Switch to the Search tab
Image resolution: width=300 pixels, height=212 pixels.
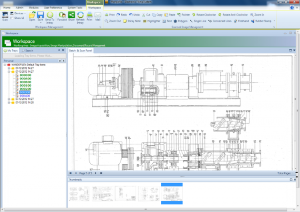click(x=27, y=51)
